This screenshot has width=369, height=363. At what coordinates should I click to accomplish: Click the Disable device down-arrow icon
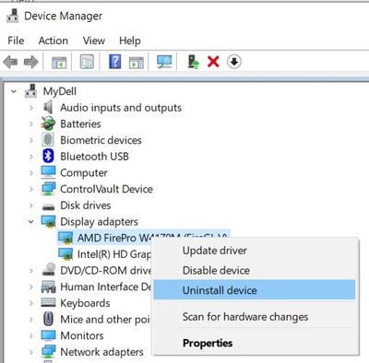tap(234, 62)
